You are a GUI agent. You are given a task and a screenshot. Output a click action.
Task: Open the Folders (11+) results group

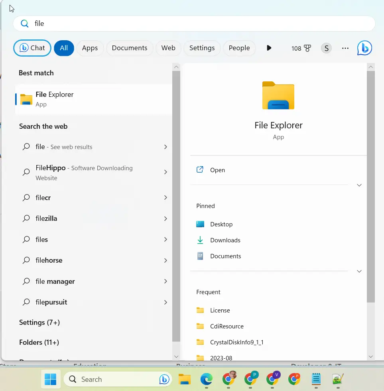coord(39,342)
